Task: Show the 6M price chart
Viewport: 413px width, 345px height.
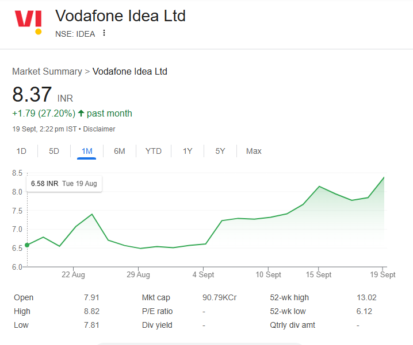Action: (120, 151)
